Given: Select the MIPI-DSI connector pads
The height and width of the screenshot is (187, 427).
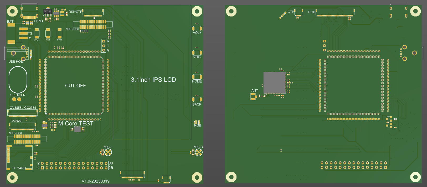Looking at the screenshot, I should [93, 24].
